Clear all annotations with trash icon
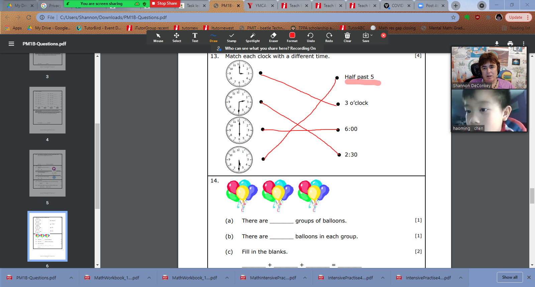The height and width of the screenshot is (287, 535). (347, 38)
